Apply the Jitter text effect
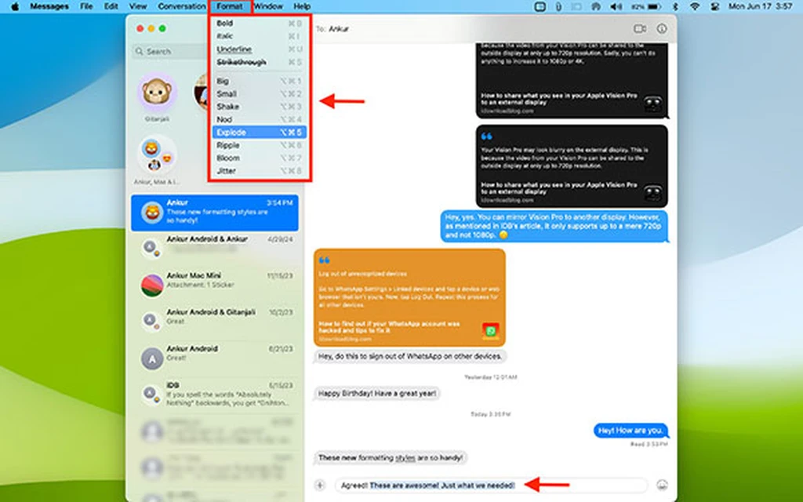Image resolution: width=803 pixels, height=502 pixels. [x=259, y=171]
